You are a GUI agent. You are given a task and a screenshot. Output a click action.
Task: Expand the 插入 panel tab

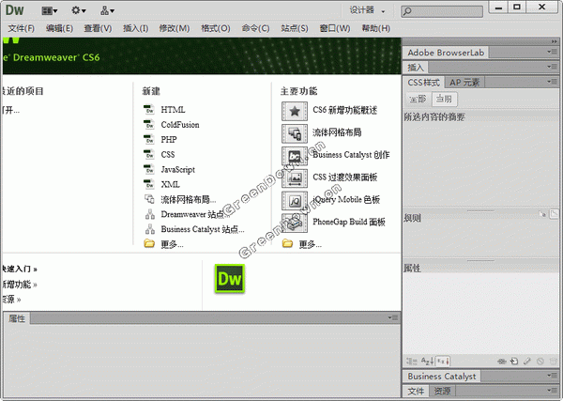tap(416, 68)
